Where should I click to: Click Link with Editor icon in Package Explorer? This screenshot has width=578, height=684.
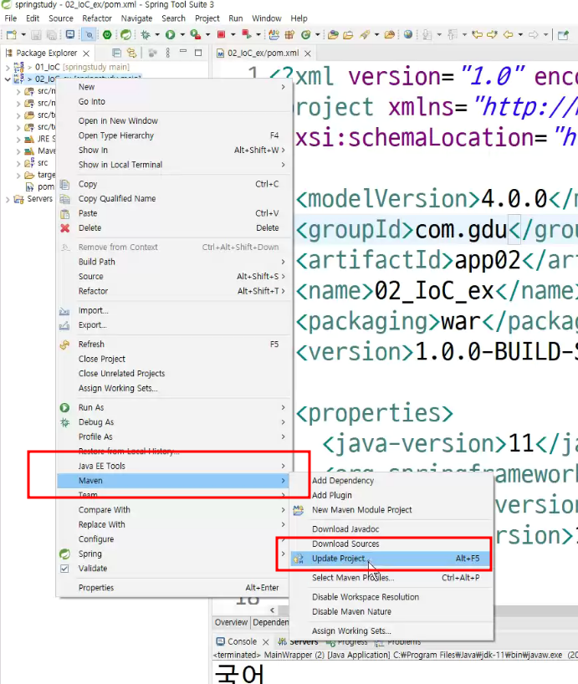131,54
